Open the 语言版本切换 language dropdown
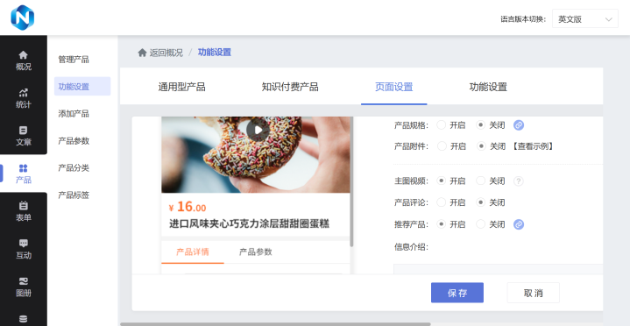This screenshot has width=630, height=326. point(585,19)
